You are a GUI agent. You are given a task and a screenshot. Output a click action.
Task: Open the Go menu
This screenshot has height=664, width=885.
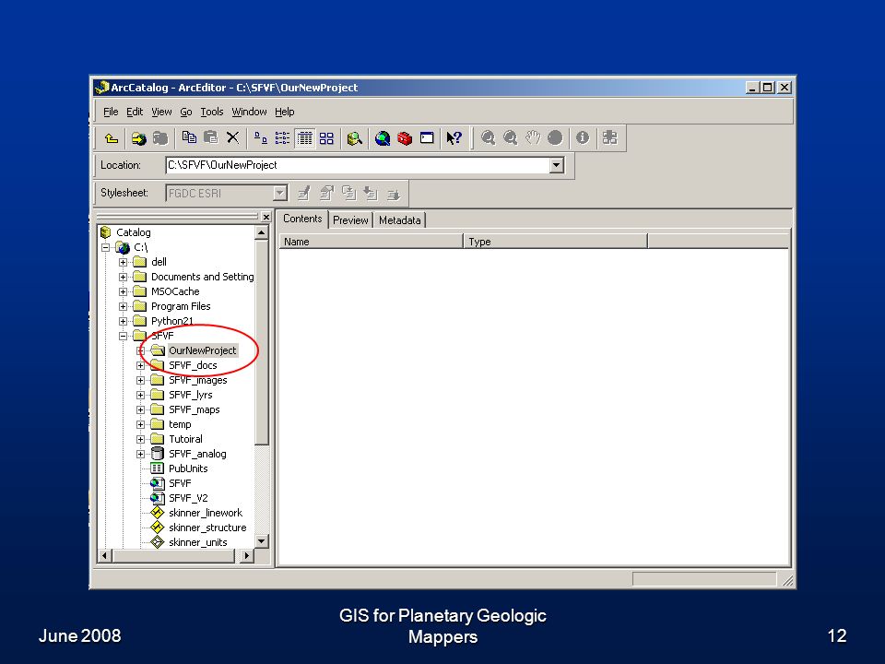[x=186, y=112]
